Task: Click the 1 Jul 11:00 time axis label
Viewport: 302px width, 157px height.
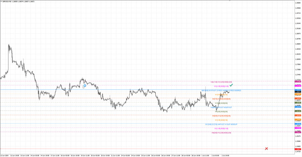Action: pos(205,155)
